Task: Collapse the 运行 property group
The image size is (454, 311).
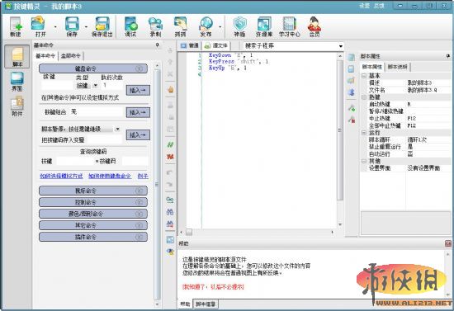Action: pyautogui.click(x=364, y=133)
